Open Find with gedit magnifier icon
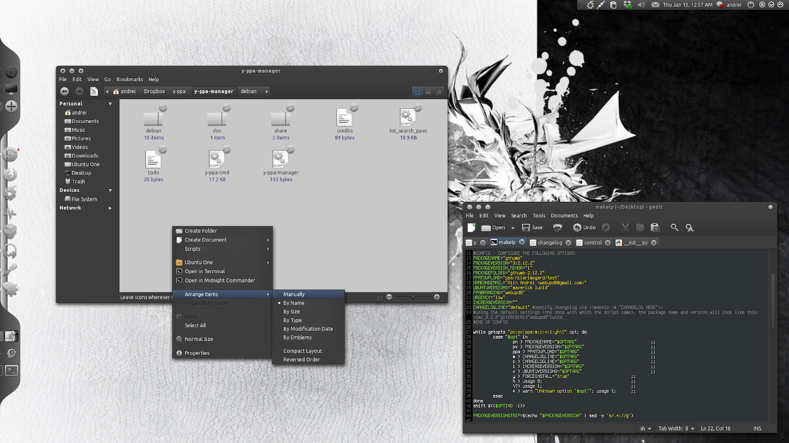Viewport: 789px width, 443px height. 675,227
